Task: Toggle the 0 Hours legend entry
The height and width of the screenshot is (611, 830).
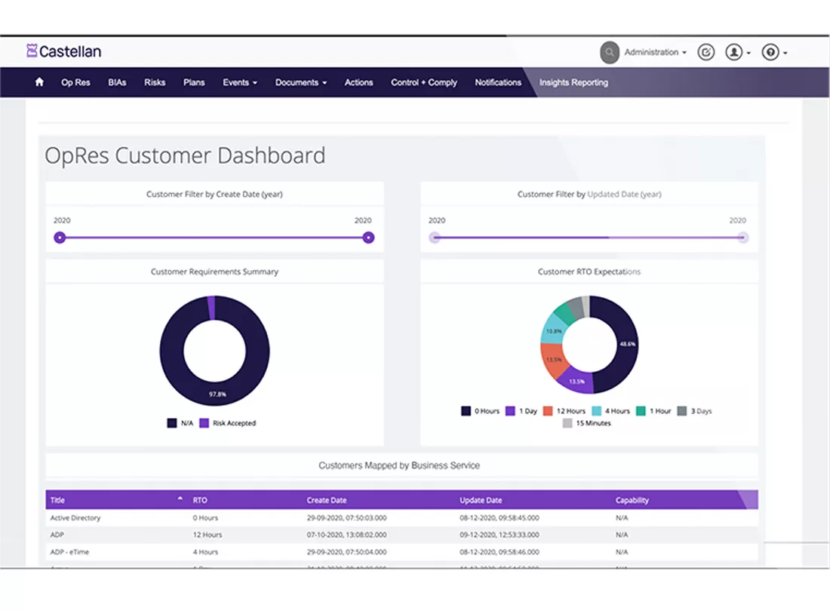Action: click(x=480, y=411)
